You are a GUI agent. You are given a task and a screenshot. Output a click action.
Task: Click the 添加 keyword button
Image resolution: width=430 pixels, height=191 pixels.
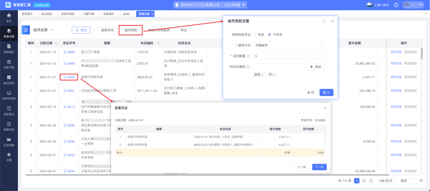[x=315, y=67]
